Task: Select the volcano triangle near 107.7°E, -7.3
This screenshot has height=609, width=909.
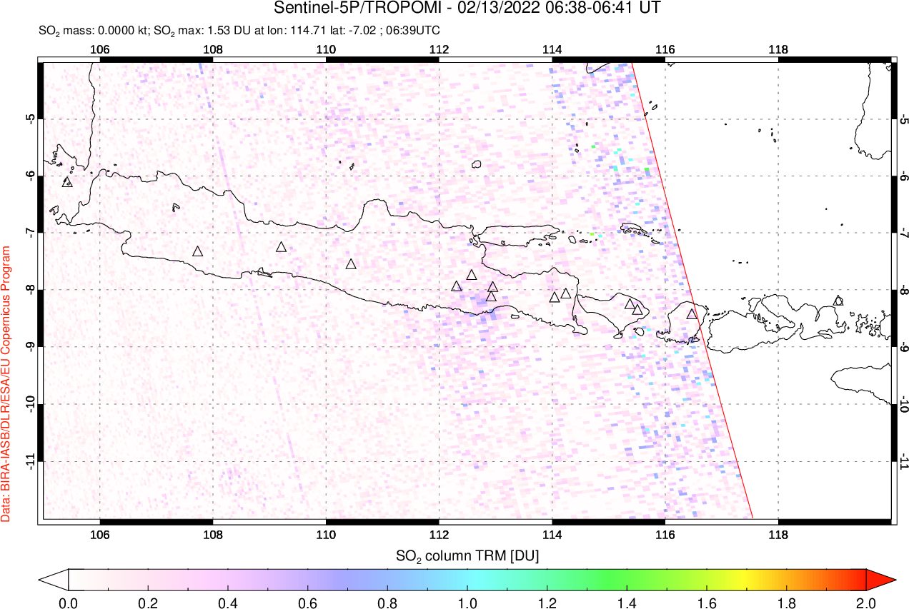Action: click(x=198, y=251)
